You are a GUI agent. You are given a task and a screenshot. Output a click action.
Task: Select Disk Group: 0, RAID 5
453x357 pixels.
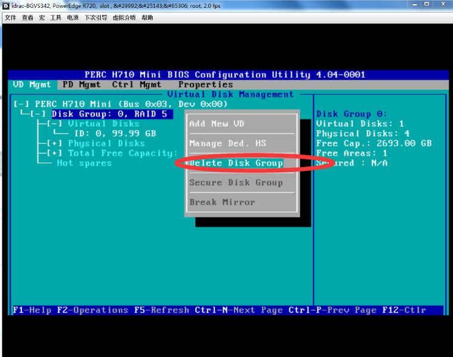pos(112,114)
